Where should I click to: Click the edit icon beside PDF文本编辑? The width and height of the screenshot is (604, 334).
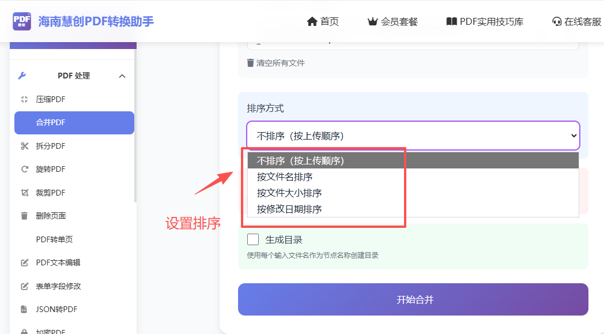(24, 262)
